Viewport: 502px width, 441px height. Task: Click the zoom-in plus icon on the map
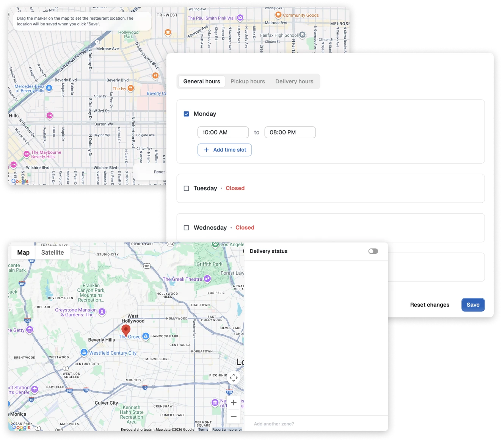[234, 402]
